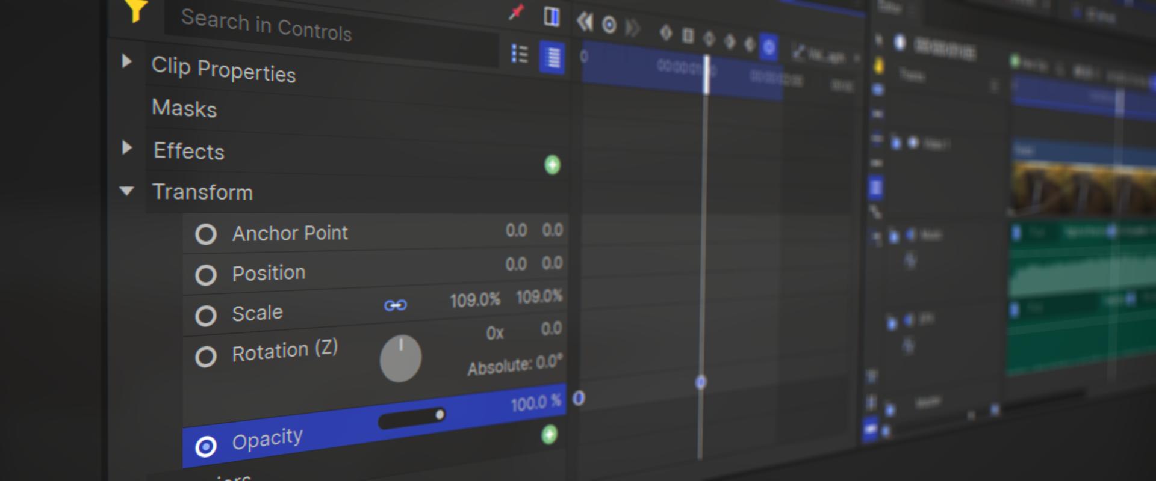The width and height of the screenshot is (1156, 481).
Task: Click the Opacity slider
Action: (x=412, y=418)
